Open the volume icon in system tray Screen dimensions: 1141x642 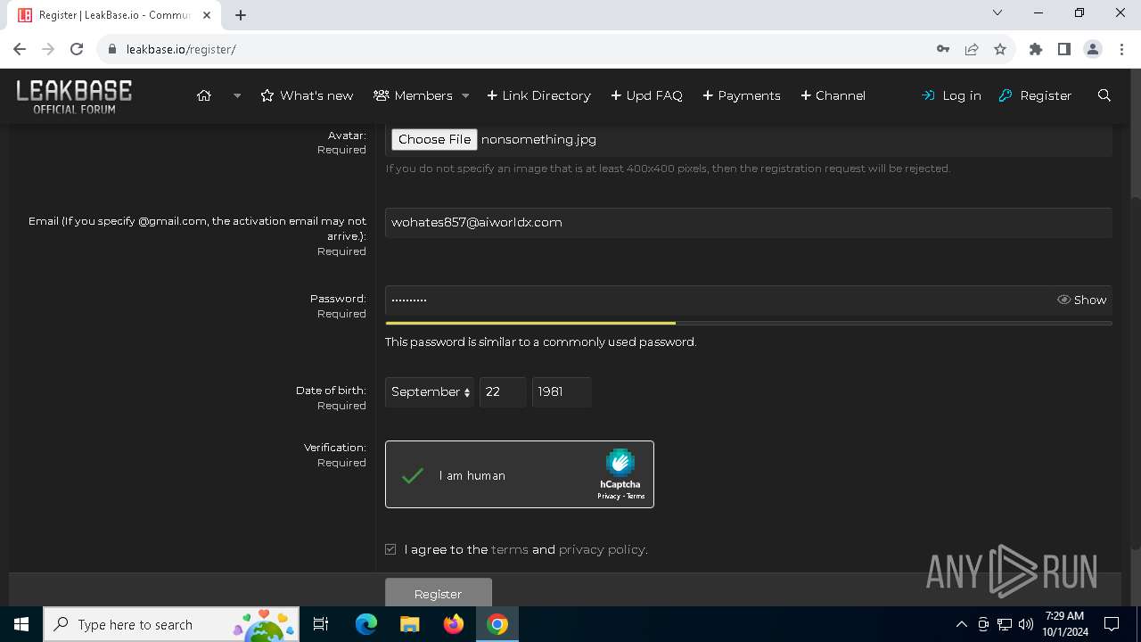click(x=1026, y=624)
